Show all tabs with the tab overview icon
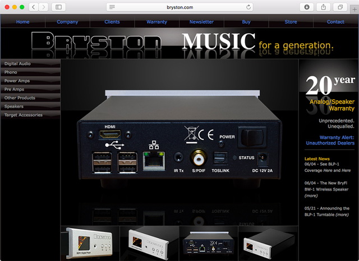This screenshot has height=261, width=359. click(x=340, y=7)
